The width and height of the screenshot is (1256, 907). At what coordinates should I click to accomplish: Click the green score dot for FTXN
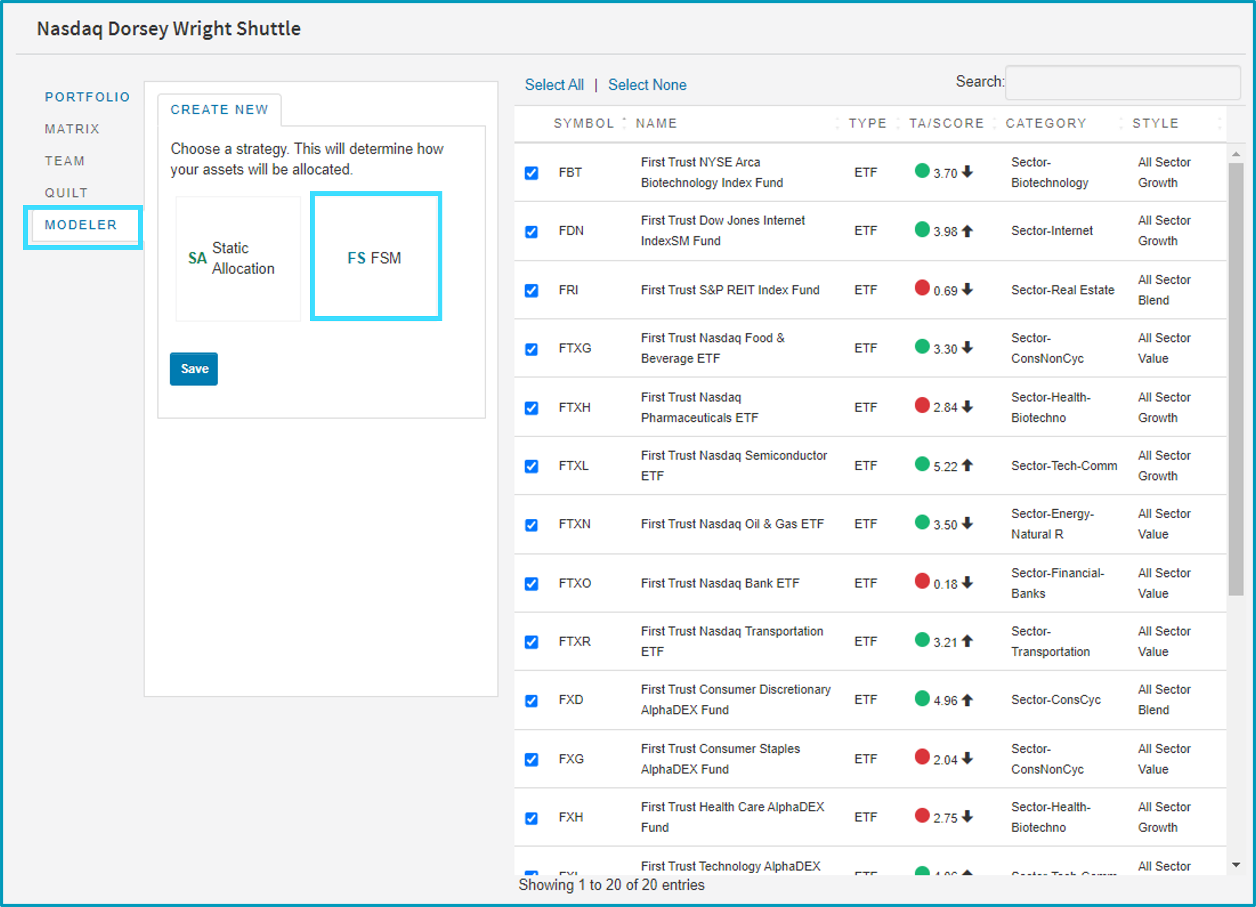(922, 522)
